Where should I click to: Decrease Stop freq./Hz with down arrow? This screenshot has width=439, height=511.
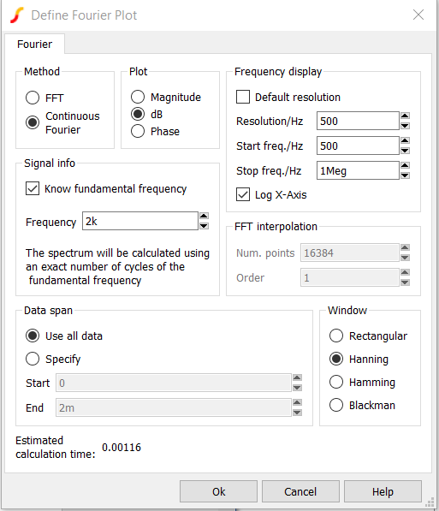click(x=405, y=175)
